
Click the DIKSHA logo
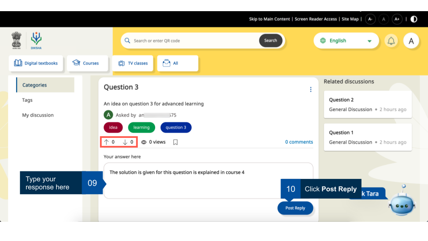[x=36, y=41]
